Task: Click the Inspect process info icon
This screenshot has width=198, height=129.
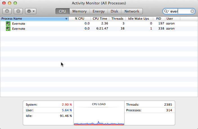Action: coord(18,11)
